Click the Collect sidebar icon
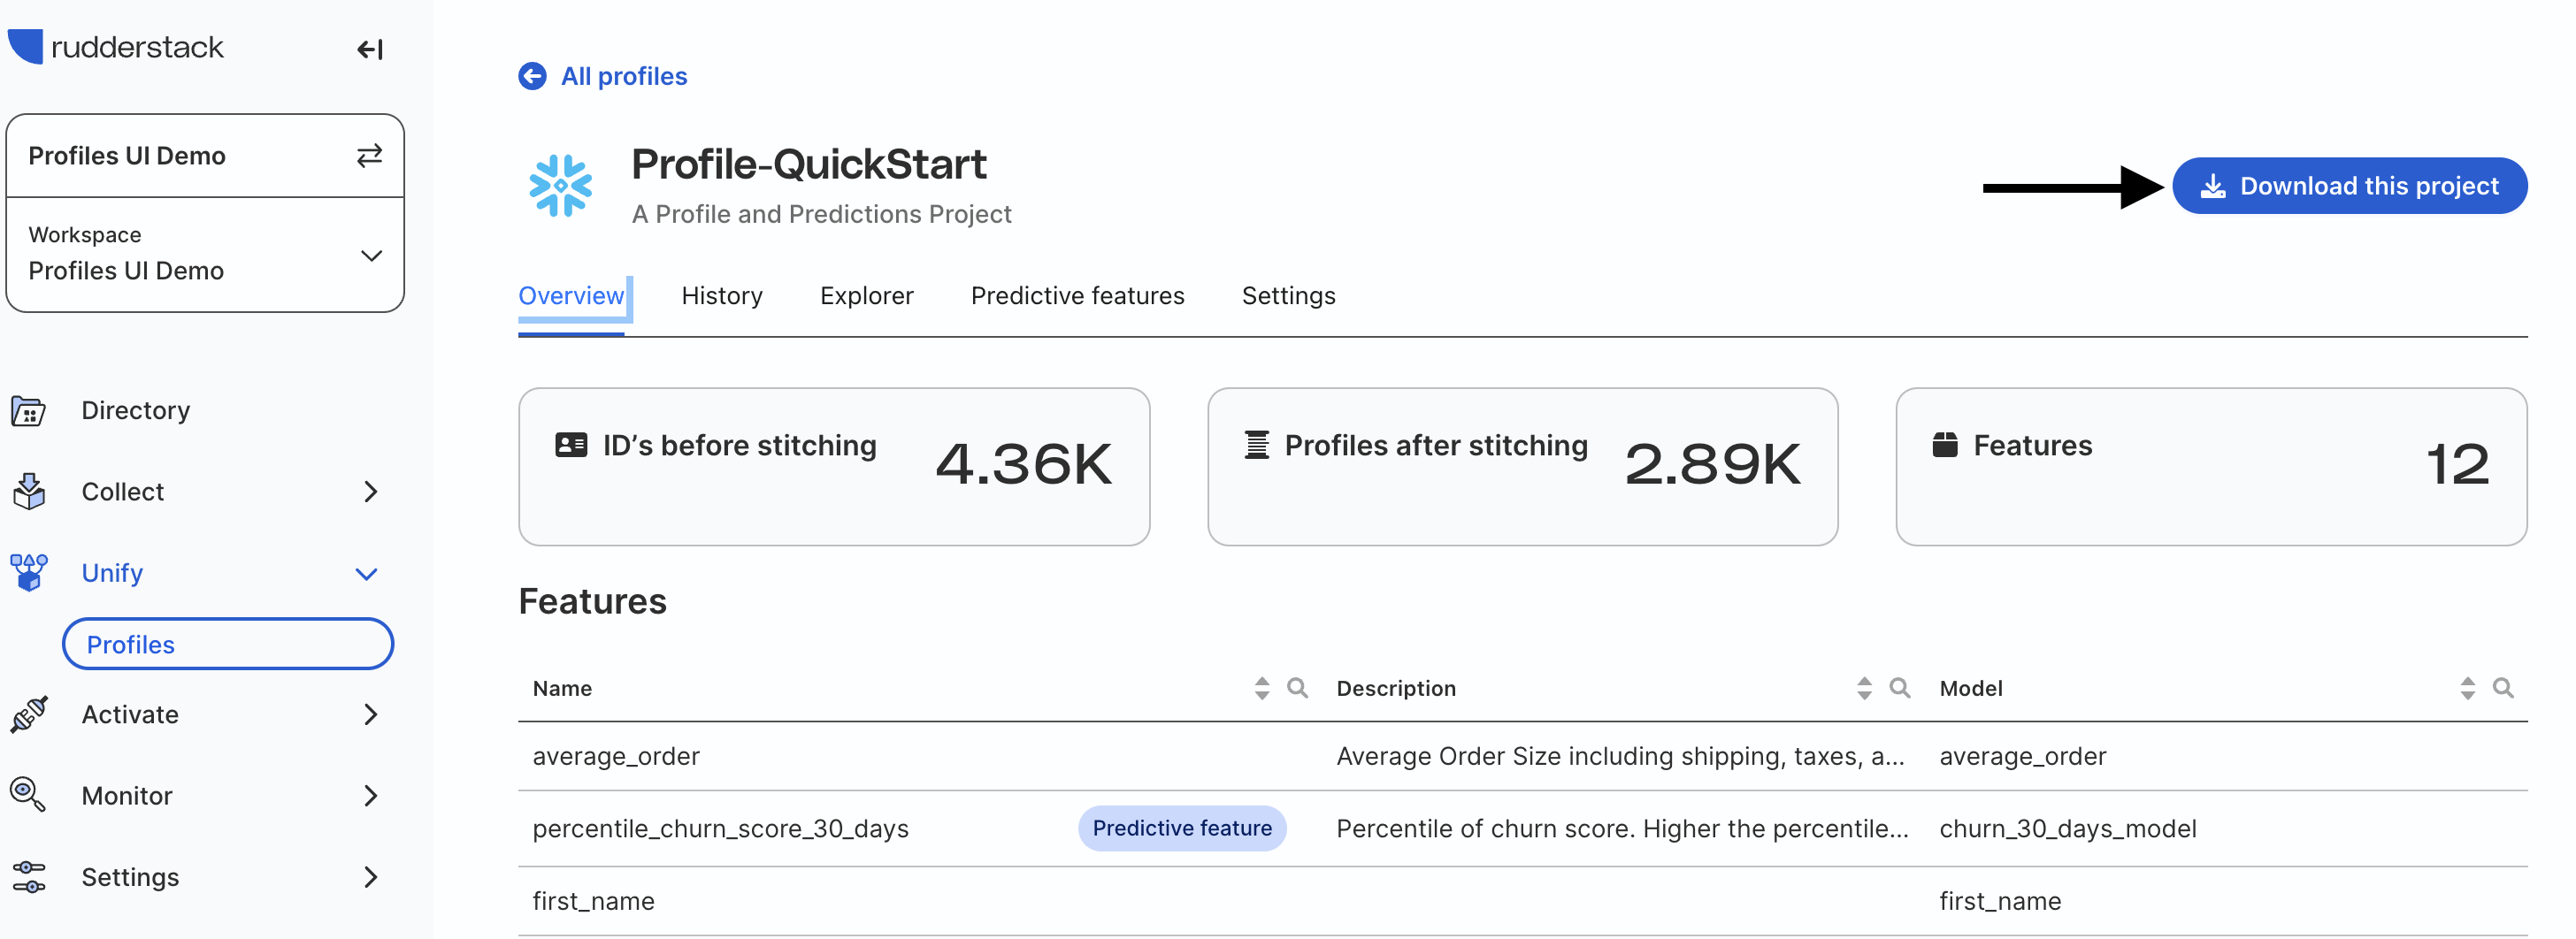 click(x=28, y=491)
